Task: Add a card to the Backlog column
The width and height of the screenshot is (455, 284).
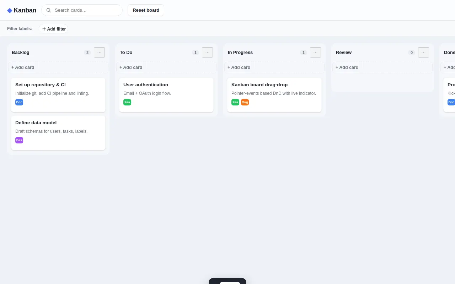Action: (58, 67)
